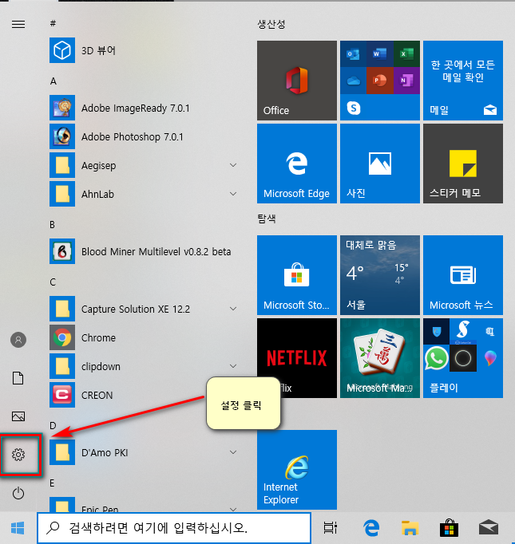
Task: Open the Skype icon in Office apps tile
Action: tap(354, 108)
